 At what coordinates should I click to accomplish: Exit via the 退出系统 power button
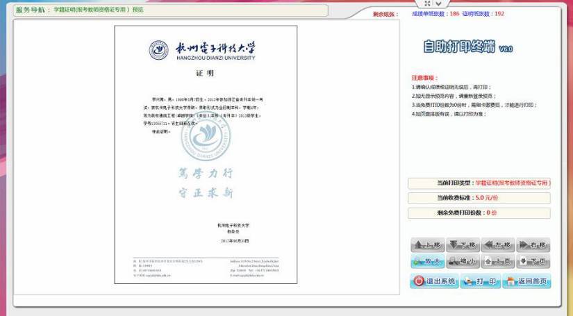tap(435, 281)
